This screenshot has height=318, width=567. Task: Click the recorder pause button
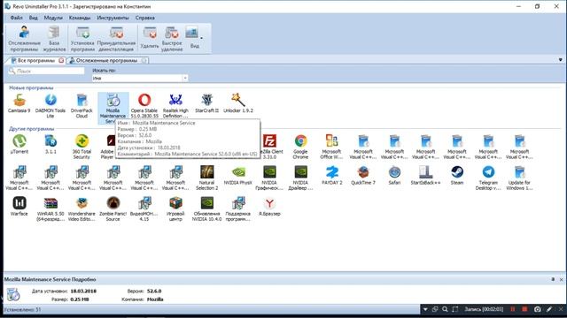(513, 309)
